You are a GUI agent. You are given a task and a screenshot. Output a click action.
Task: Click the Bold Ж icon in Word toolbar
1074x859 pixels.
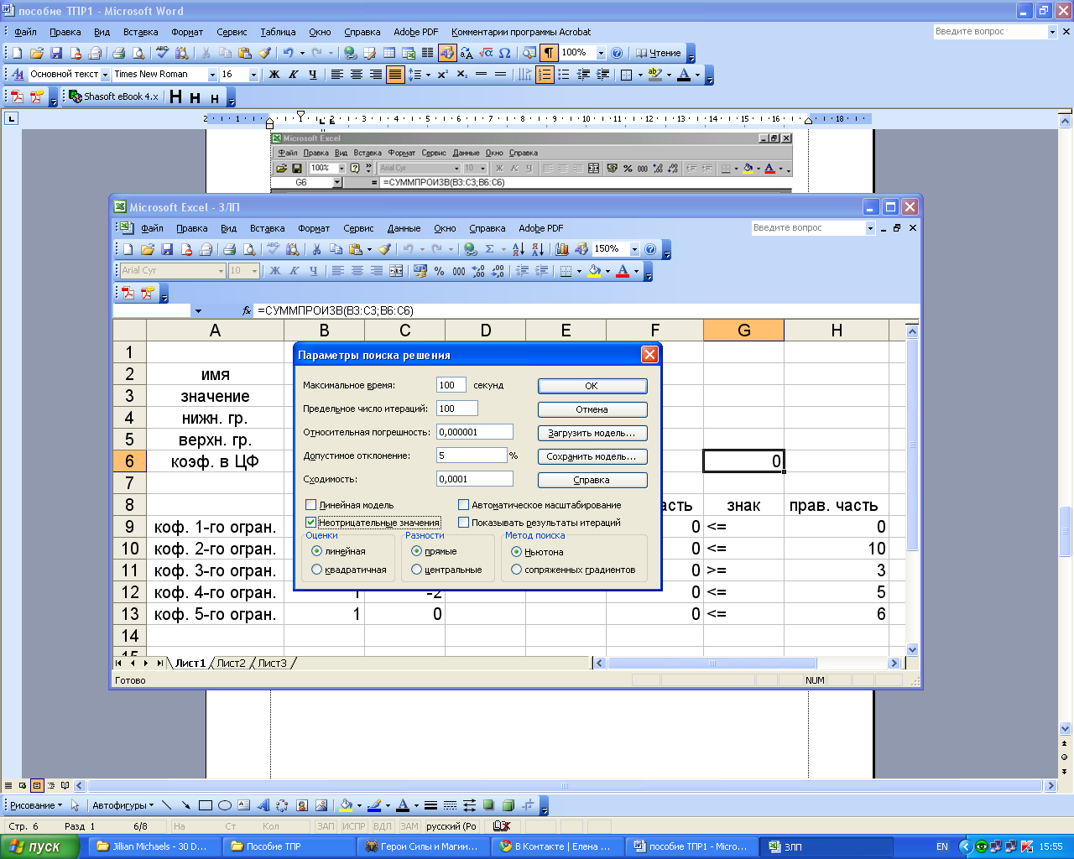[274, 75]
